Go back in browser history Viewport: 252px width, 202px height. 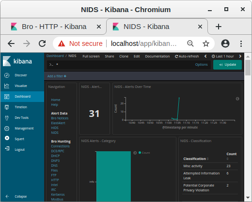[x=11, y=43]
